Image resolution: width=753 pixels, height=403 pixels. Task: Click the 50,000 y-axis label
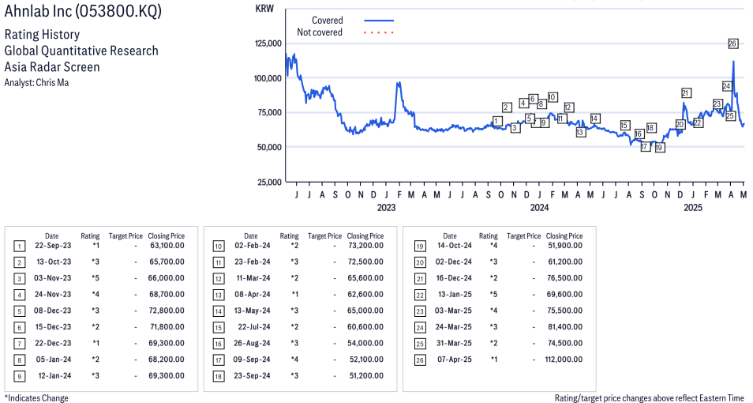[x=269, y=147]
